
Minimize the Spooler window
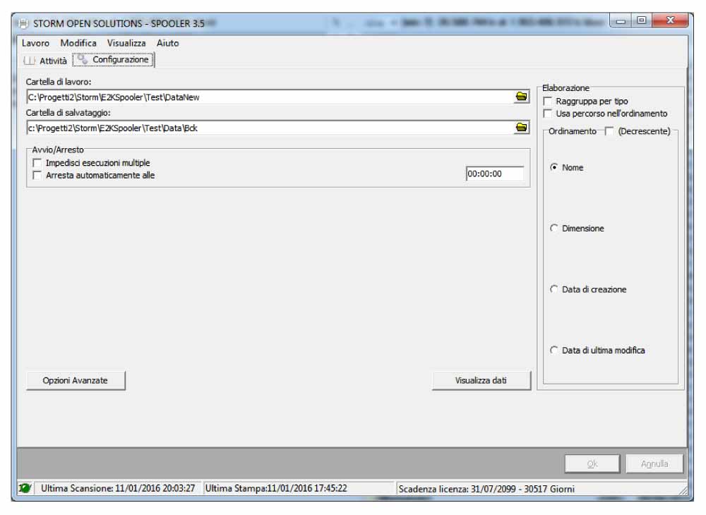click(x=621, y=20)
